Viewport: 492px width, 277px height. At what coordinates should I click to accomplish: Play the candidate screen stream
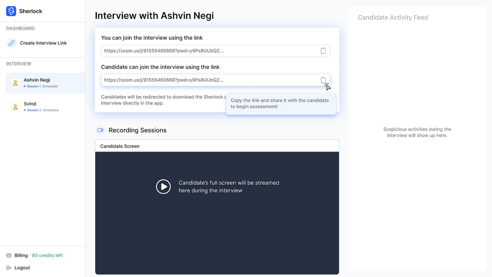click(x=163, y=187)
